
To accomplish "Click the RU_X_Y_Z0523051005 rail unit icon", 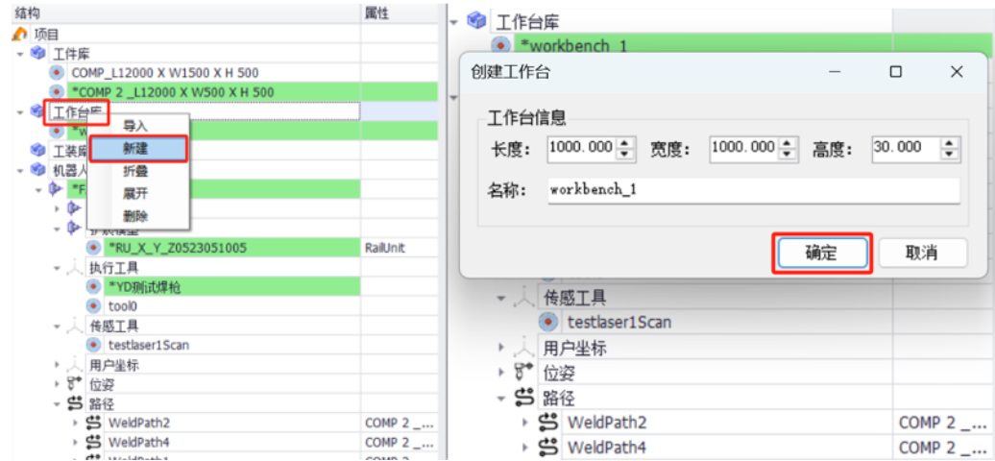I will click(93, 248).
